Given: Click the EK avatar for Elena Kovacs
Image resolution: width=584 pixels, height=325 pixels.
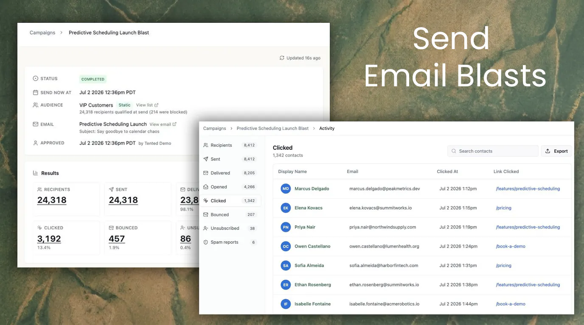Looking at the screenshot, I should [x=286, y=208].
